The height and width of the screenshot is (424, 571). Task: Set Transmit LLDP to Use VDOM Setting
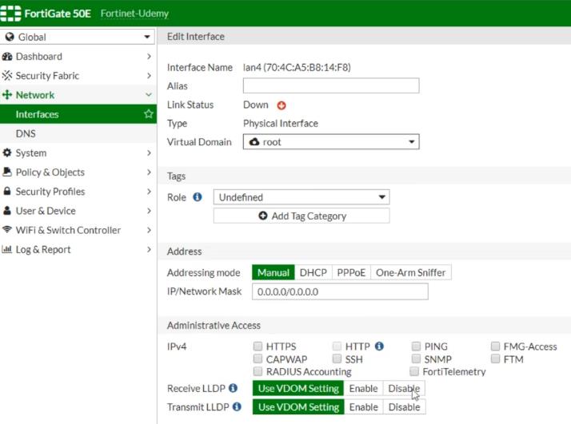click(298, 406)
